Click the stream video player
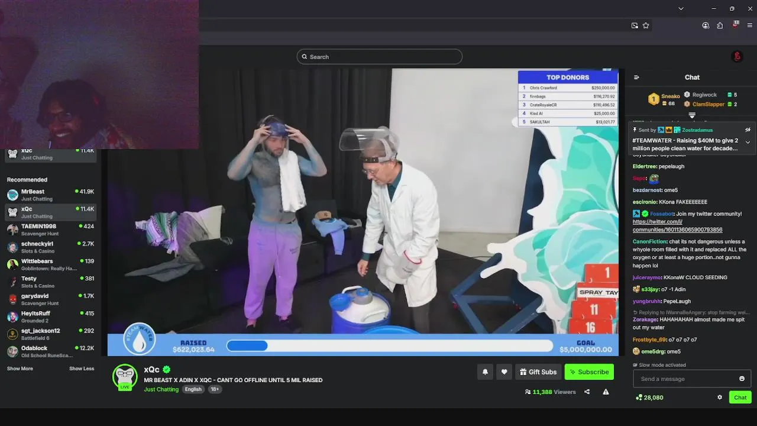Image resolution: width=757 pixels, height=426 pixels. (x=363, y=212)
